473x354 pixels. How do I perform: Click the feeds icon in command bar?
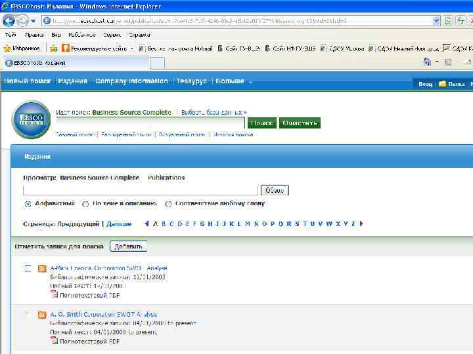pyautogui.click(x=448, y=62)
